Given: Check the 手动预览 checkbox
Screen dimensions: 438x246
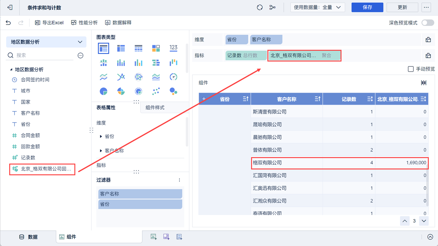Looking at the screenshot, I should [x=411, y=69].
